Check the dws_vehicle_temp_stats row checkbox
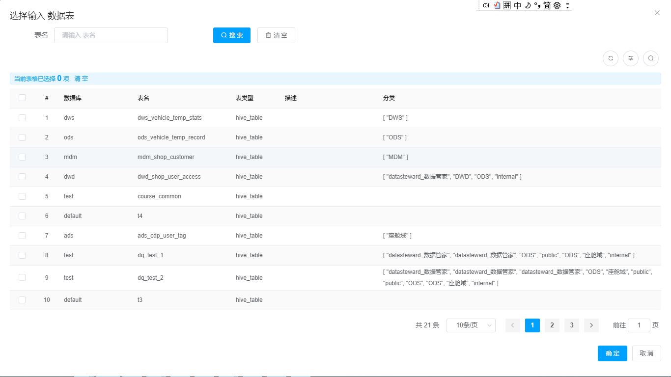 pos(22,118)
